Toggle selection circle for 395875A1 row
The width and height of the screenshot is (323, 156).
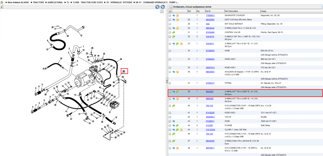170,68
